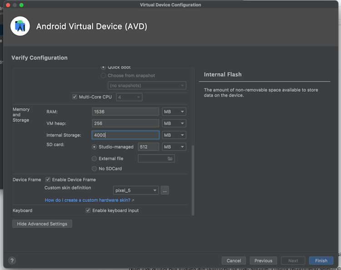
Task: Open the SD card size unit dropdown
Action: click(x=174, y=147)
